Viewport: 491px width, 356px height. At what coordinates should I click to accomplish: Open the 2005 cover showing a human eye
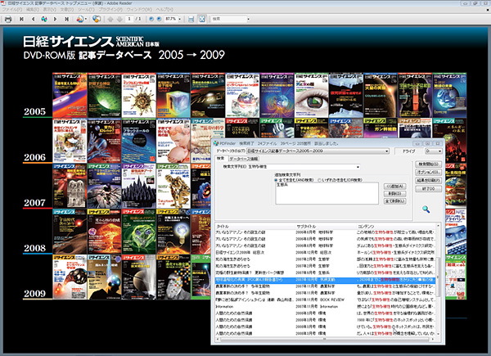point(312,95)
